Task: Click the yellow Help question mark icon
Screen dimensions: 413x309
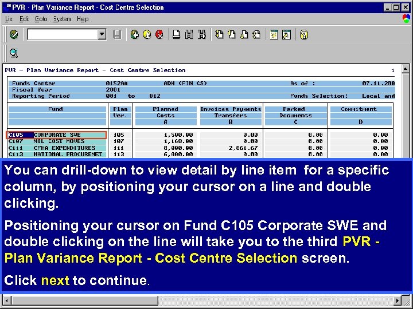Action: point(303,34)
